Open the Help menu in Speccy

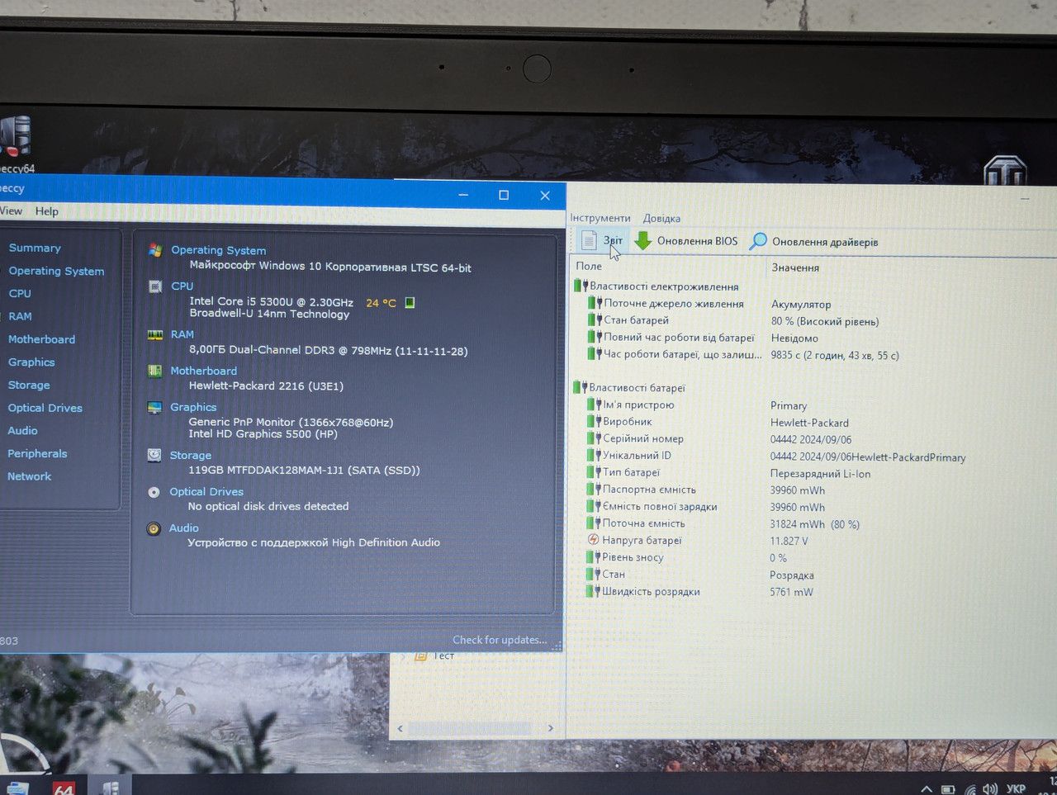[47, 211]
